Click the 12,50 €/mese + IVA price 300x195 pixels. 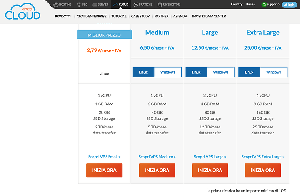coord(210,48)
